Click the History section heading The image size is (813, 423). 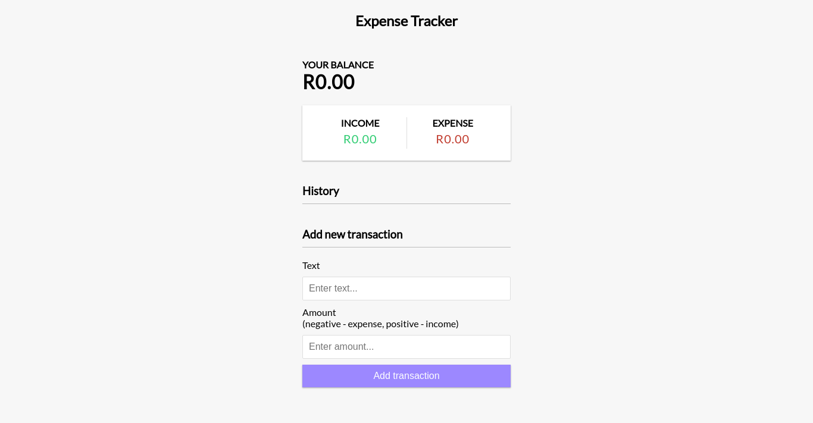pos(321,191)
